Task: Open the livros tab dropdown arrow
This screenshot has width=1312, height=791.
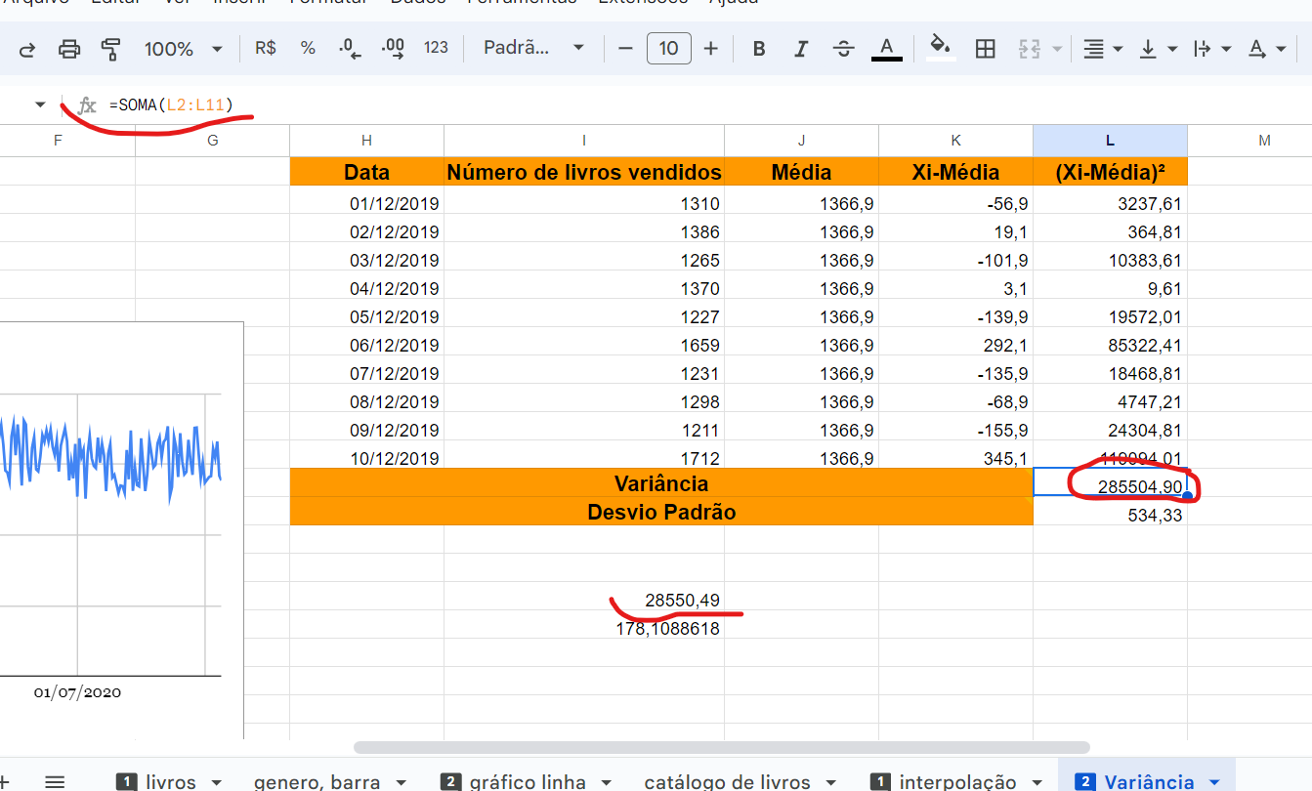Action: 216,782
